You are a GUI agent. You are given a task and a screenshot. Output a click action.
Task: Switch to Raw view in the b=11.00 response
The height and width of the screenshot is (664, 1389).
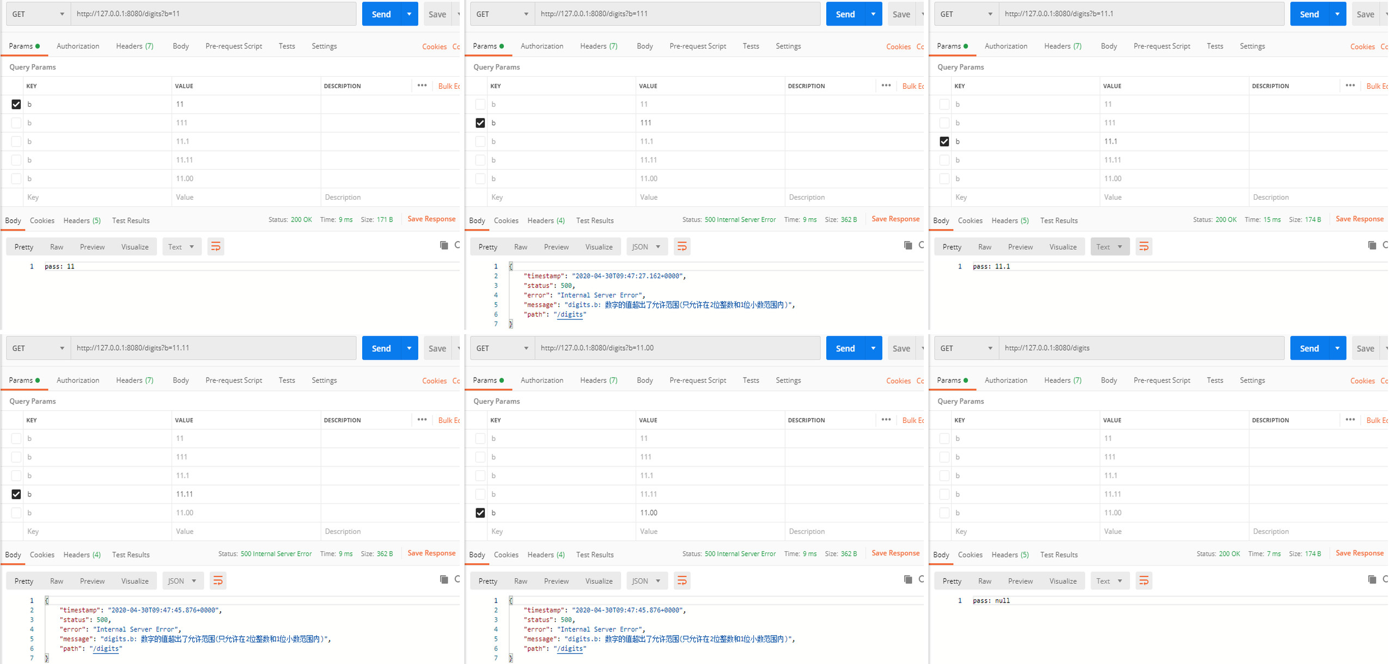[x=520, y=581]
